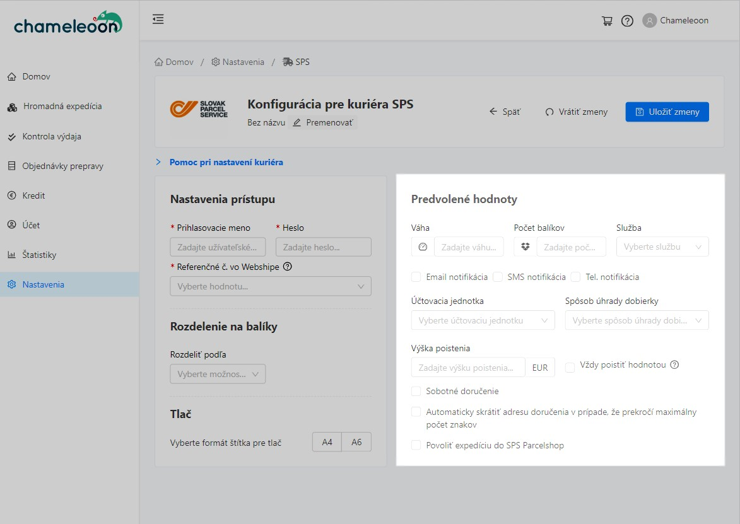Open Objednávky prepravy from sidebar
The height and width of the screenshot is (524, 740).
[62, 166]
